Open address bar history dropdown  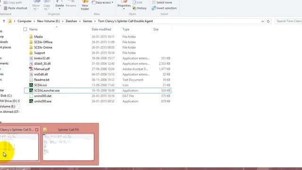click(262, 21)
